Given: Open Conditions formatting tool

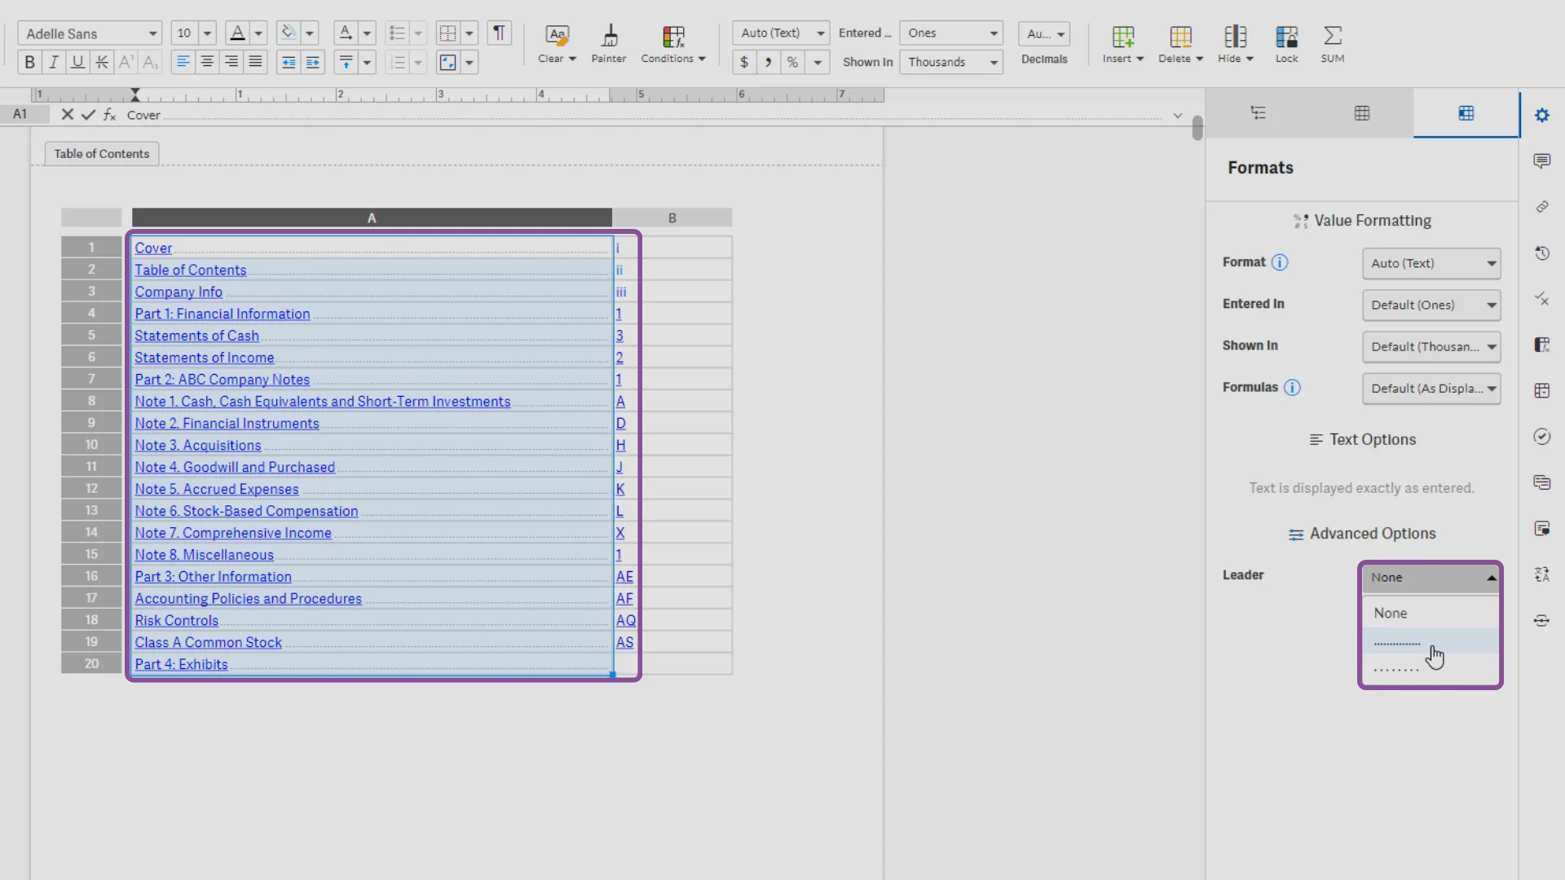Looking at the screenshot, I should coord(673,44).
